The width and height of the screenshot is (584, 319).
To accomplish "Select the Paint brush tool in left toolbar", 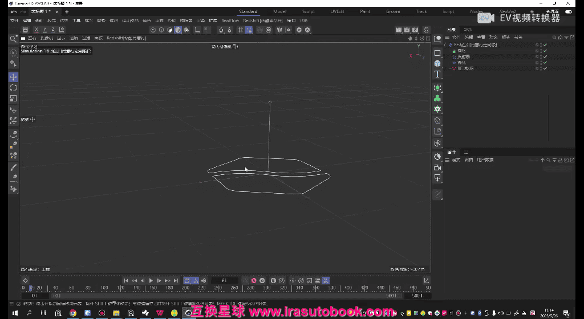I will tap(14, 167).
